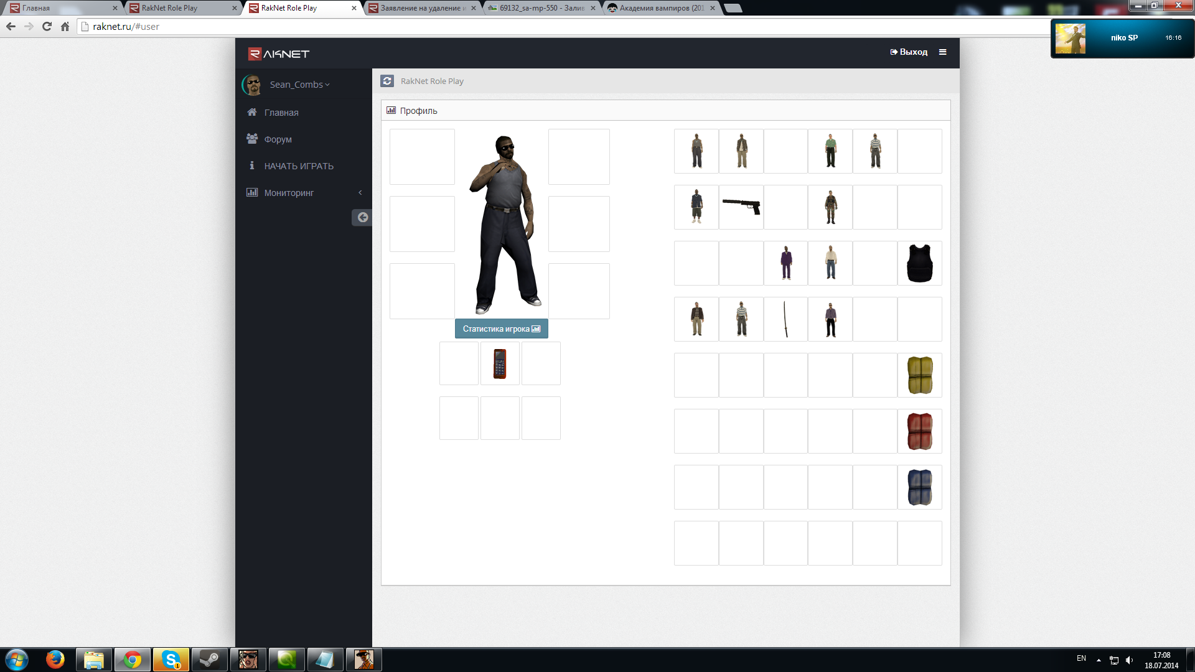1195x672 pixels.
Task: Choose the brown jacket character skin
Action: coord(696,319)
